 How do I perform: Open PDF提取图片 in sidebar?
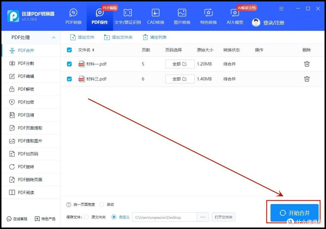point(31,141)
